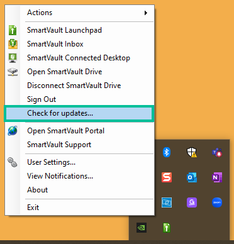Viewport: 234px width, 244px height.
Task: Click the gears icon beside User Settings
Action: pyautogui.click(x=13, y=162)
